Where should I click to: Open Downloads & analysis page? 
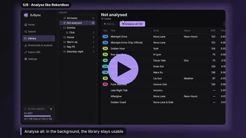click(x=39, y=45)
